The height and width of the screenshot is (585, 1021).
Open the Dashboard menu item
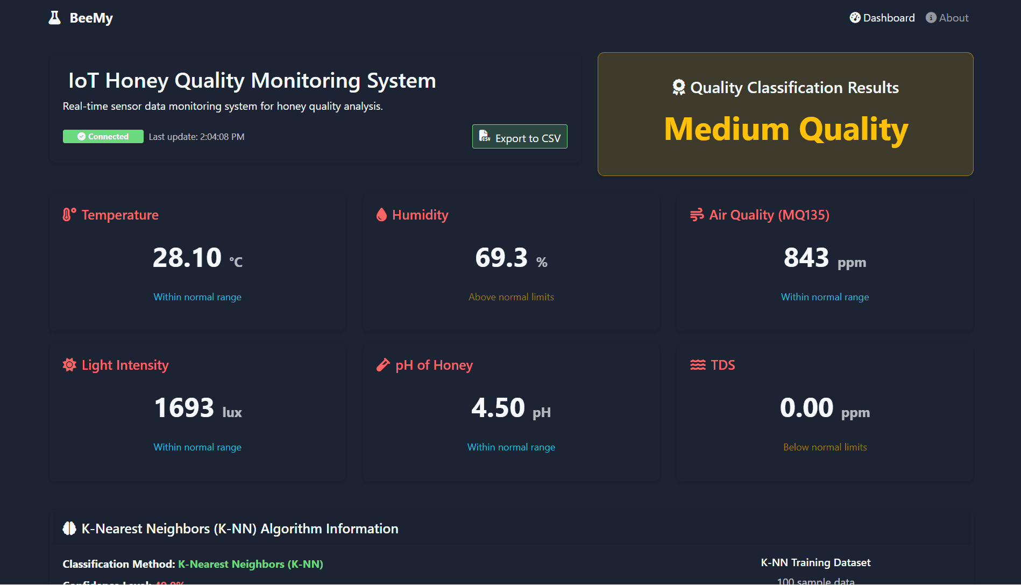point(888,17)
